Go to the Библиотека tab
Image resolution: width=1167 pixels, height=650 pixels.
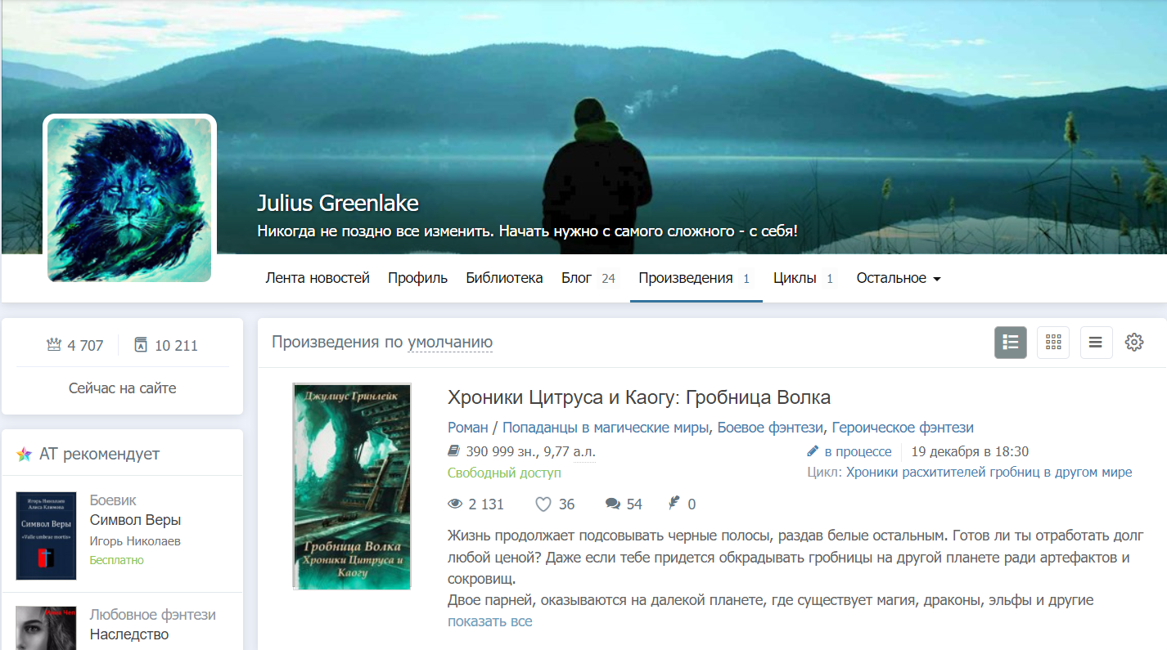(x=504, y=278)
